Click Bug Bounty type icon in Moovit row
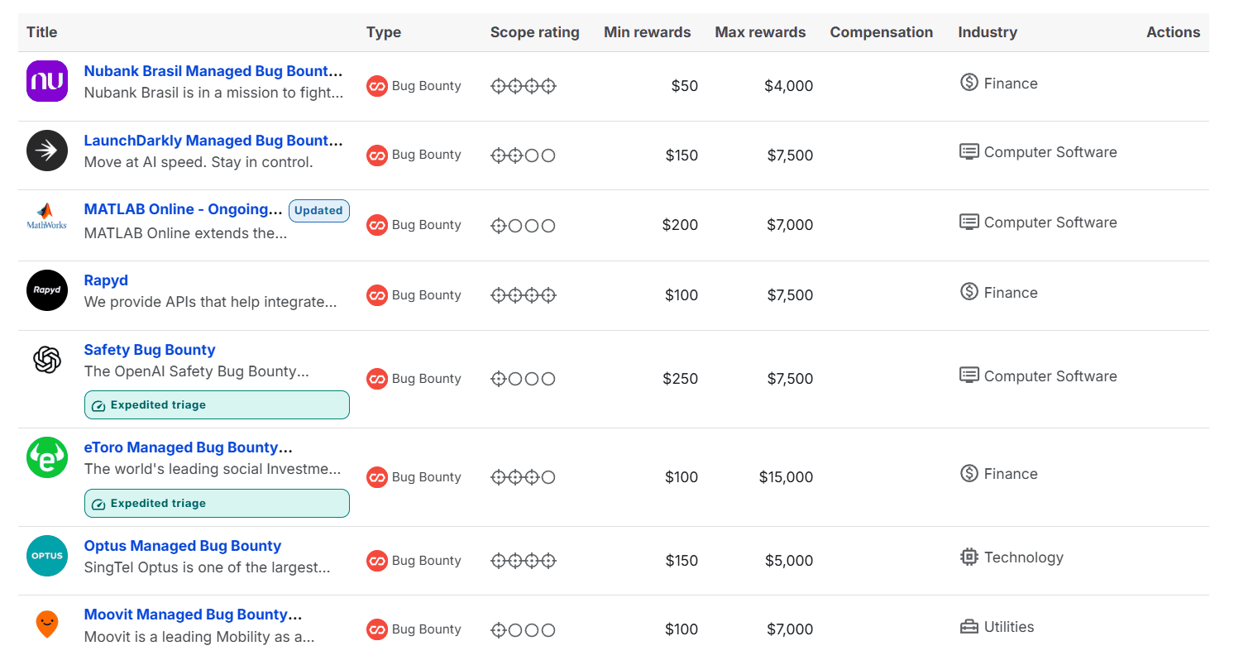The width and height of the screenshot is (1234, 660). click(x=377, y=629)
